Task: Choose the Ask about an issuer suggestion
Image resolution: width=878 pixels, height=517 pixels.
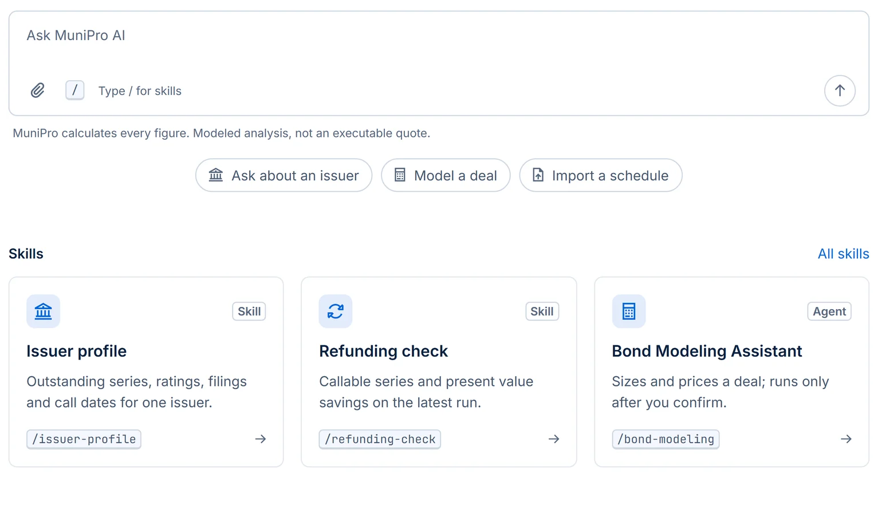Action: point(284,175)
